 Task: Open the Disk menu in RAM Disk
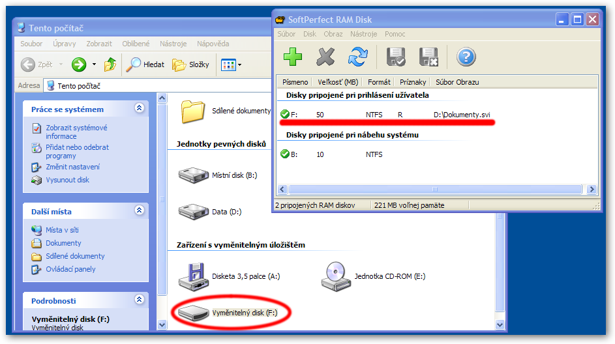pyautogui.click(x=310, y=34)
